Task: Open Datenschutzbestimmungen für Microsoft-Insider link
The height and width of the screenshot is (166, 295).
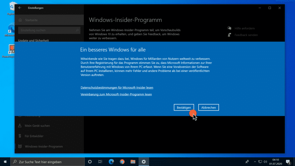Action: tap(117, 88)
